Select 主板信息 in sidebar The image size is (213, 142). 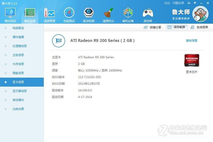pos(22,55)
